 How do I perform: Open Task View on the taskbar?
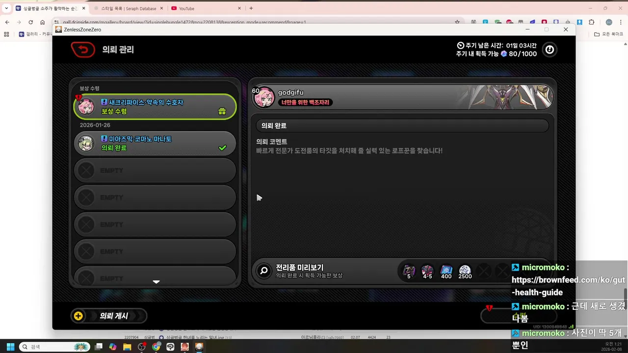coord(99,347)
